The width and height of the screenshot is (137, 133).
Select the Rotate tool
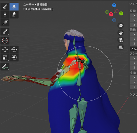pos(14,50)
